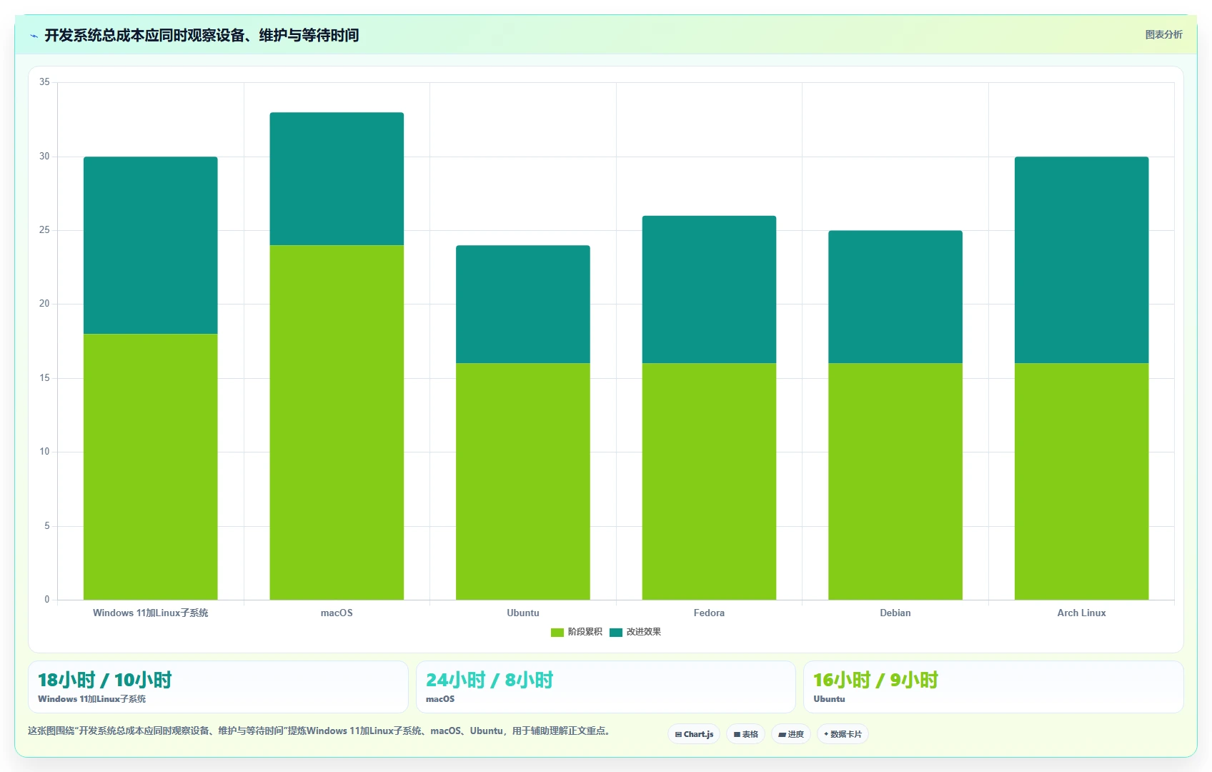Click the teal 改进效果 bar for Ubuntu
The width and height of the screenshot is (1212, 772).
tap(523, 305)
